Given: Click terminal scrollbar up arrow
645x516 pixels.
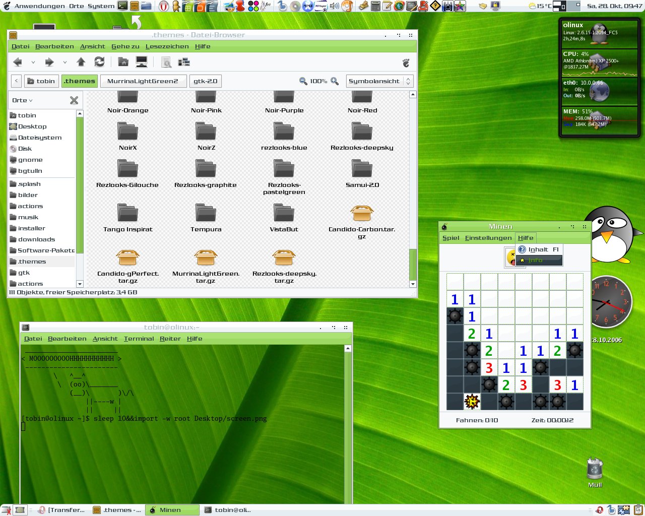Looking at the screenshot, I should point(348,349).
